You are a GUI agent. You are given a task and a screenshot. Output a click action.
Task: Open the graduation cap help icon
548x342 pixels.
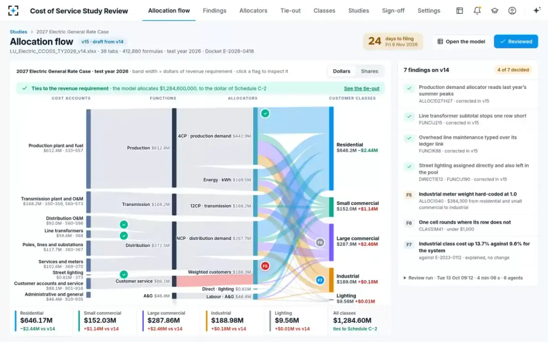[495, 10]
